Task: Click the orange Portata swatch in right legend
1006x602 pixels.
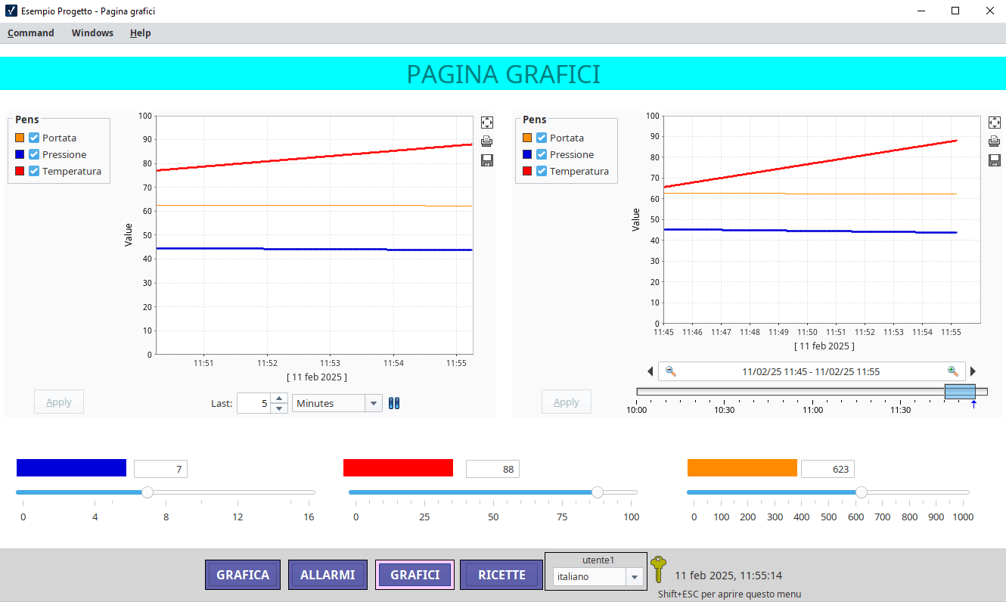Action: 527,138
